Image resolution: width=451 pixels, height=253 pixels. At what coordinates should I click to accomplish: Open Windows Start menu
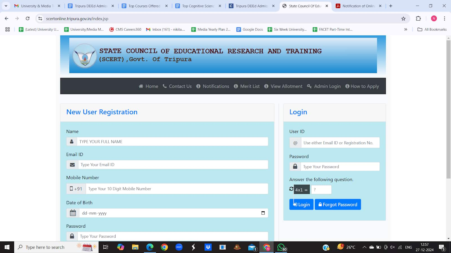click(7, 247)
